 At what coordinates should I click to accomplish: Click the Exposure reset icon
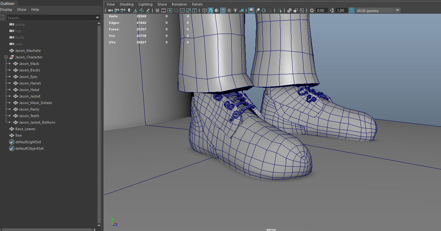coord(312,10)
